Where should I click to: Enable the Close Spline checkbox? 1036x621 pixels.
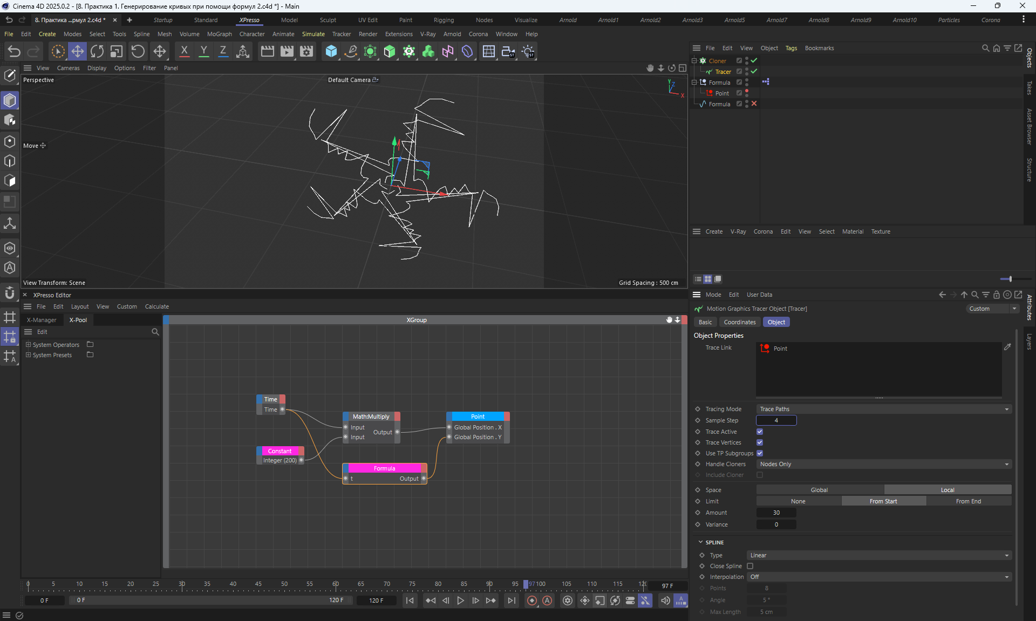tap(750, 566)
